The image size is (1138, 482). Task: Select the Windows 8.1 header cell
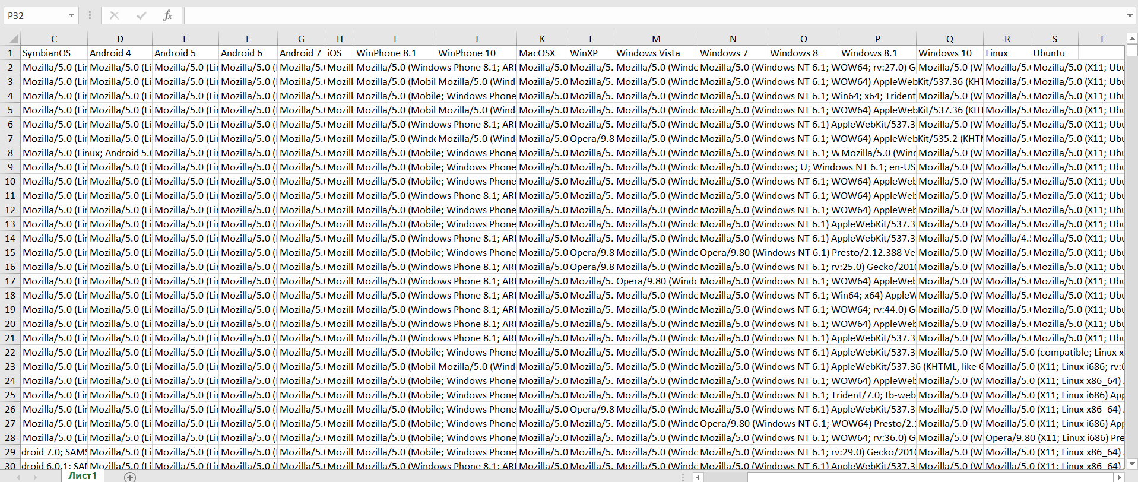(x=878, y=53)
